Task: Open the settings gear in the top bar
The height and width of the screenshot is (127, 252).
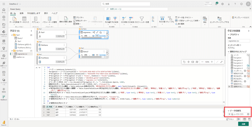Action: click(x=223, y=4)
